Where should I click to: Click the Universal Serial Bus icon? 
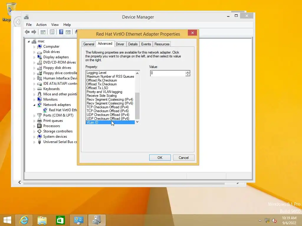click(x=40, y=142)
